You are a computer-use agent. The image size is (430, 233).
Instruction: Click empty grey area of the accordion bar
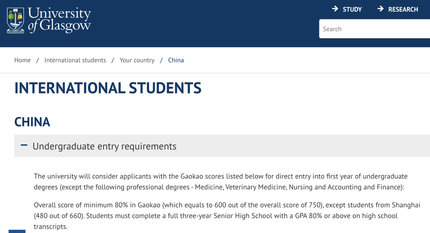point(302,146)
